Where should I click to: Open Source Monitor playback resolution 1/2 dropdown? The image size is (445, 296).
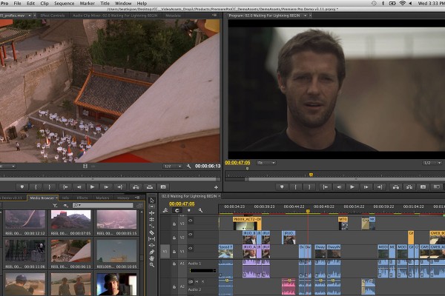click(171, 166)
